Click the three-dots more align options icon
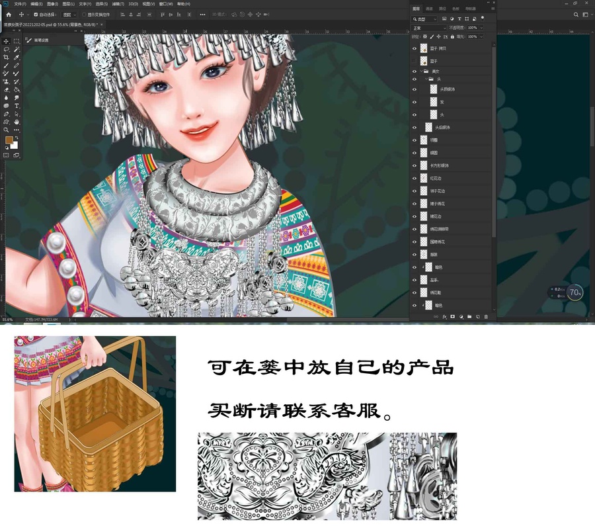595x526 pixels. [203, 15]
